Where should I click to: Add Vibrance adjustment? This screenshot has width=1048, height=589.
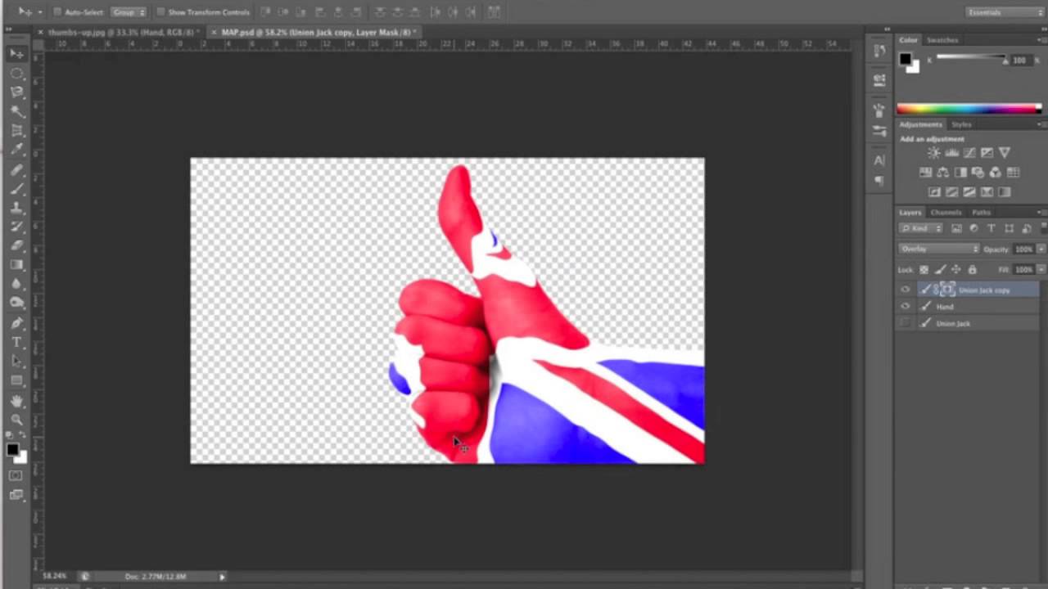1005,153
